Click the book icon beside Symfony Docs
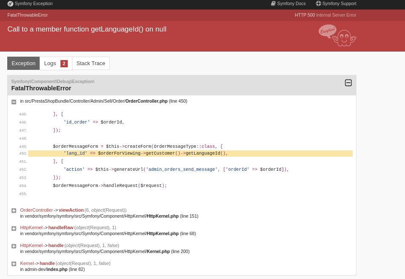The image size is (405, 279). pyautogui.click(x=273, y=3)
